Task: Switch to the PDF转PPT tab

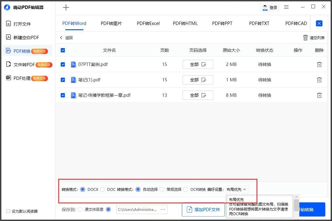Action: (x=222, y=23)
